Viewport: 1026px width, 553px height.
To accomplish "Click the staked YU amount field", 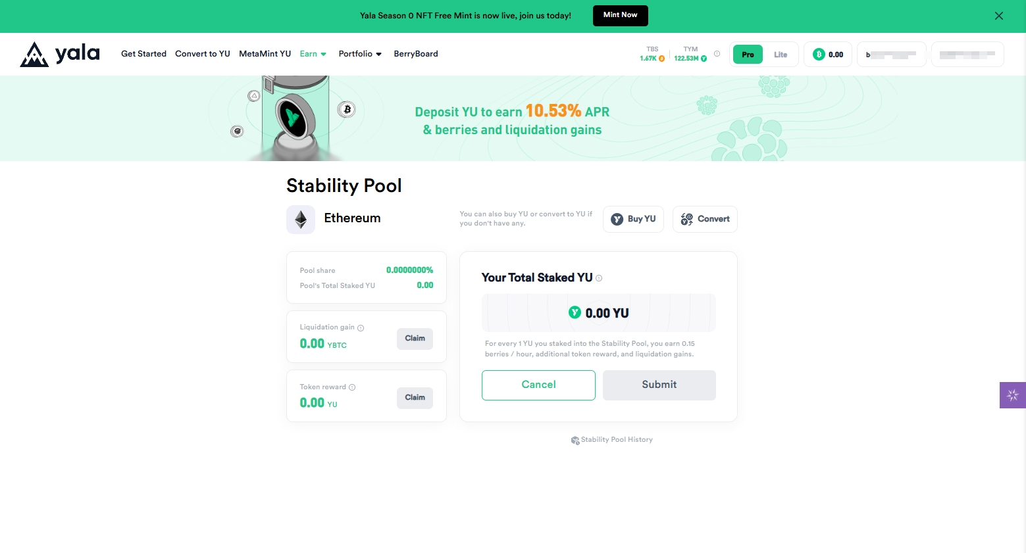I will (598, 313).
